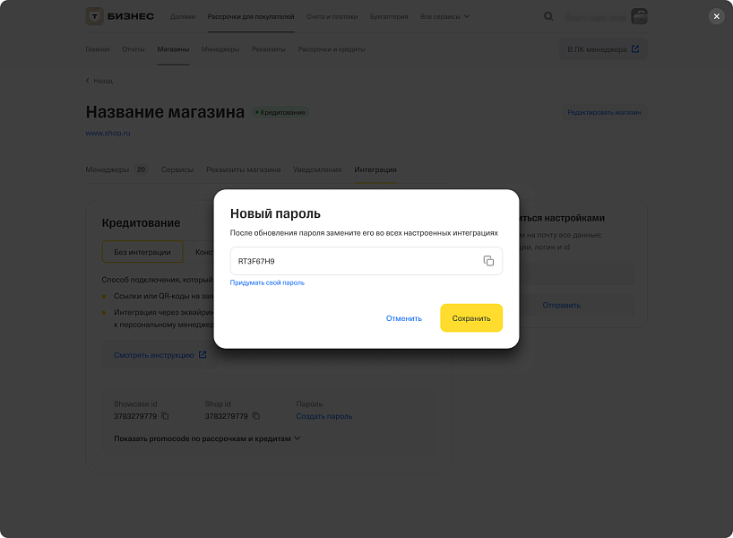Open the Магазины section in navigation
Screen dimensions: 733x538
point(173,49)
